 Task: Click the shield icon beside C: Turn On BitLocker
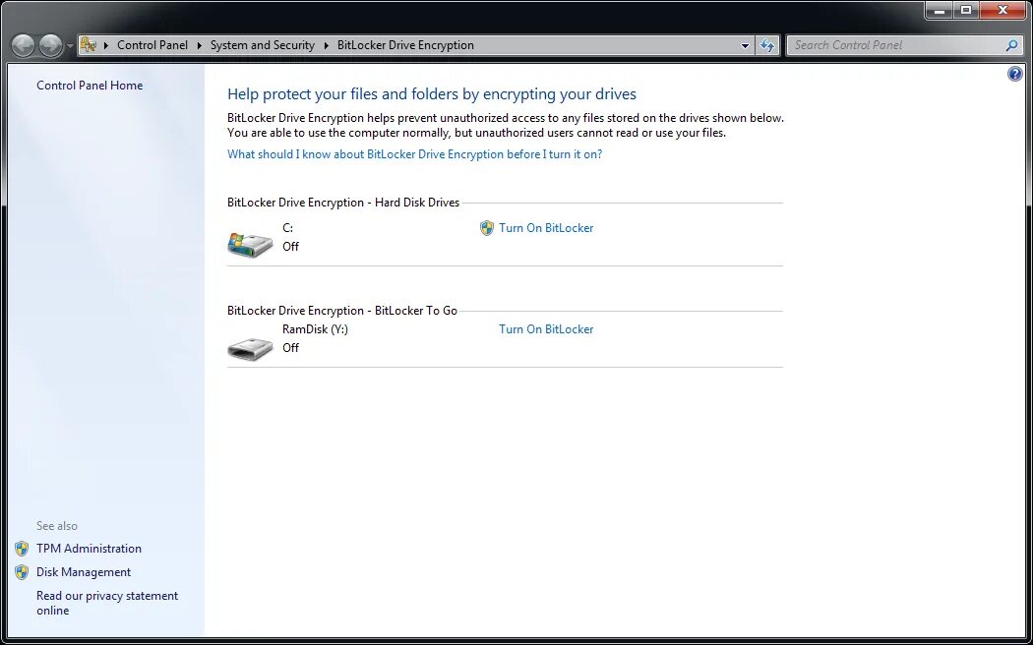(x=486, y=228)
